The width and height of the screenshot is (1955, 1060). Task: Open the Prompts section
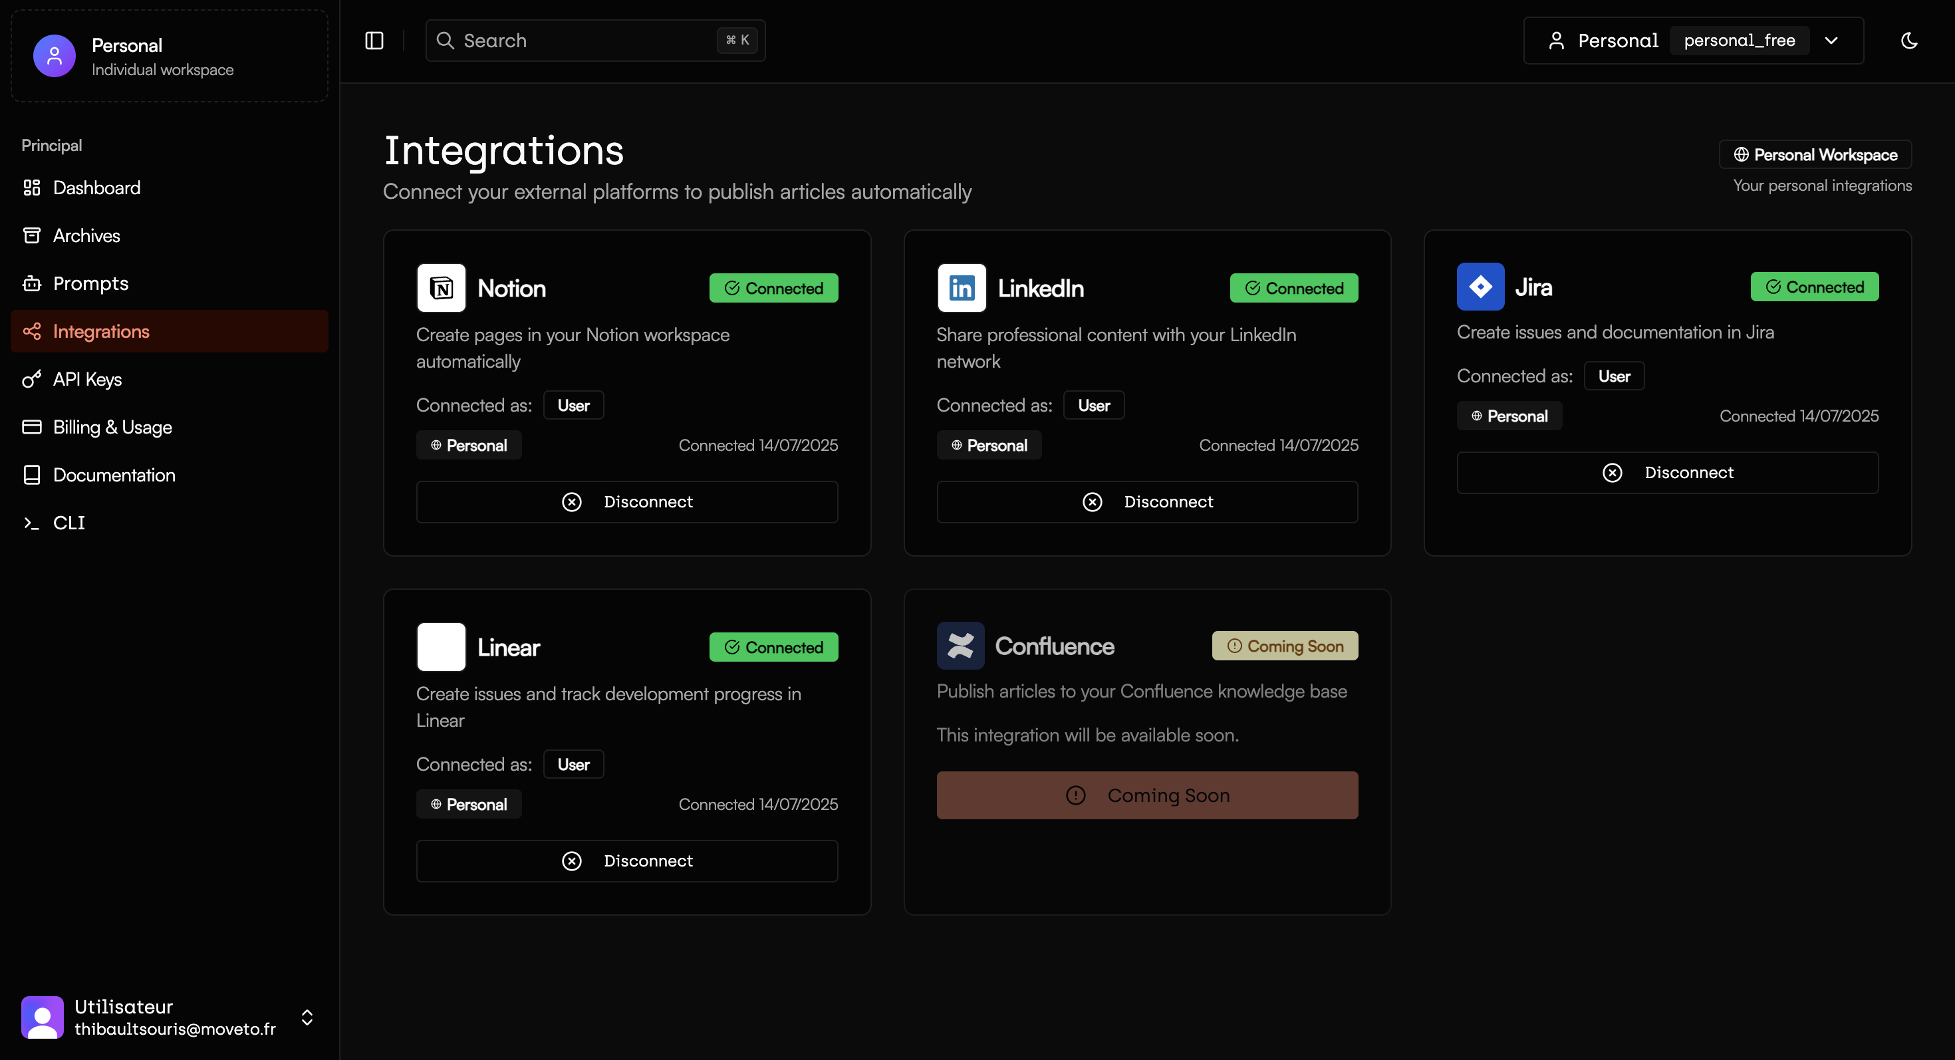pyautogui.click(x=170, y=283)
